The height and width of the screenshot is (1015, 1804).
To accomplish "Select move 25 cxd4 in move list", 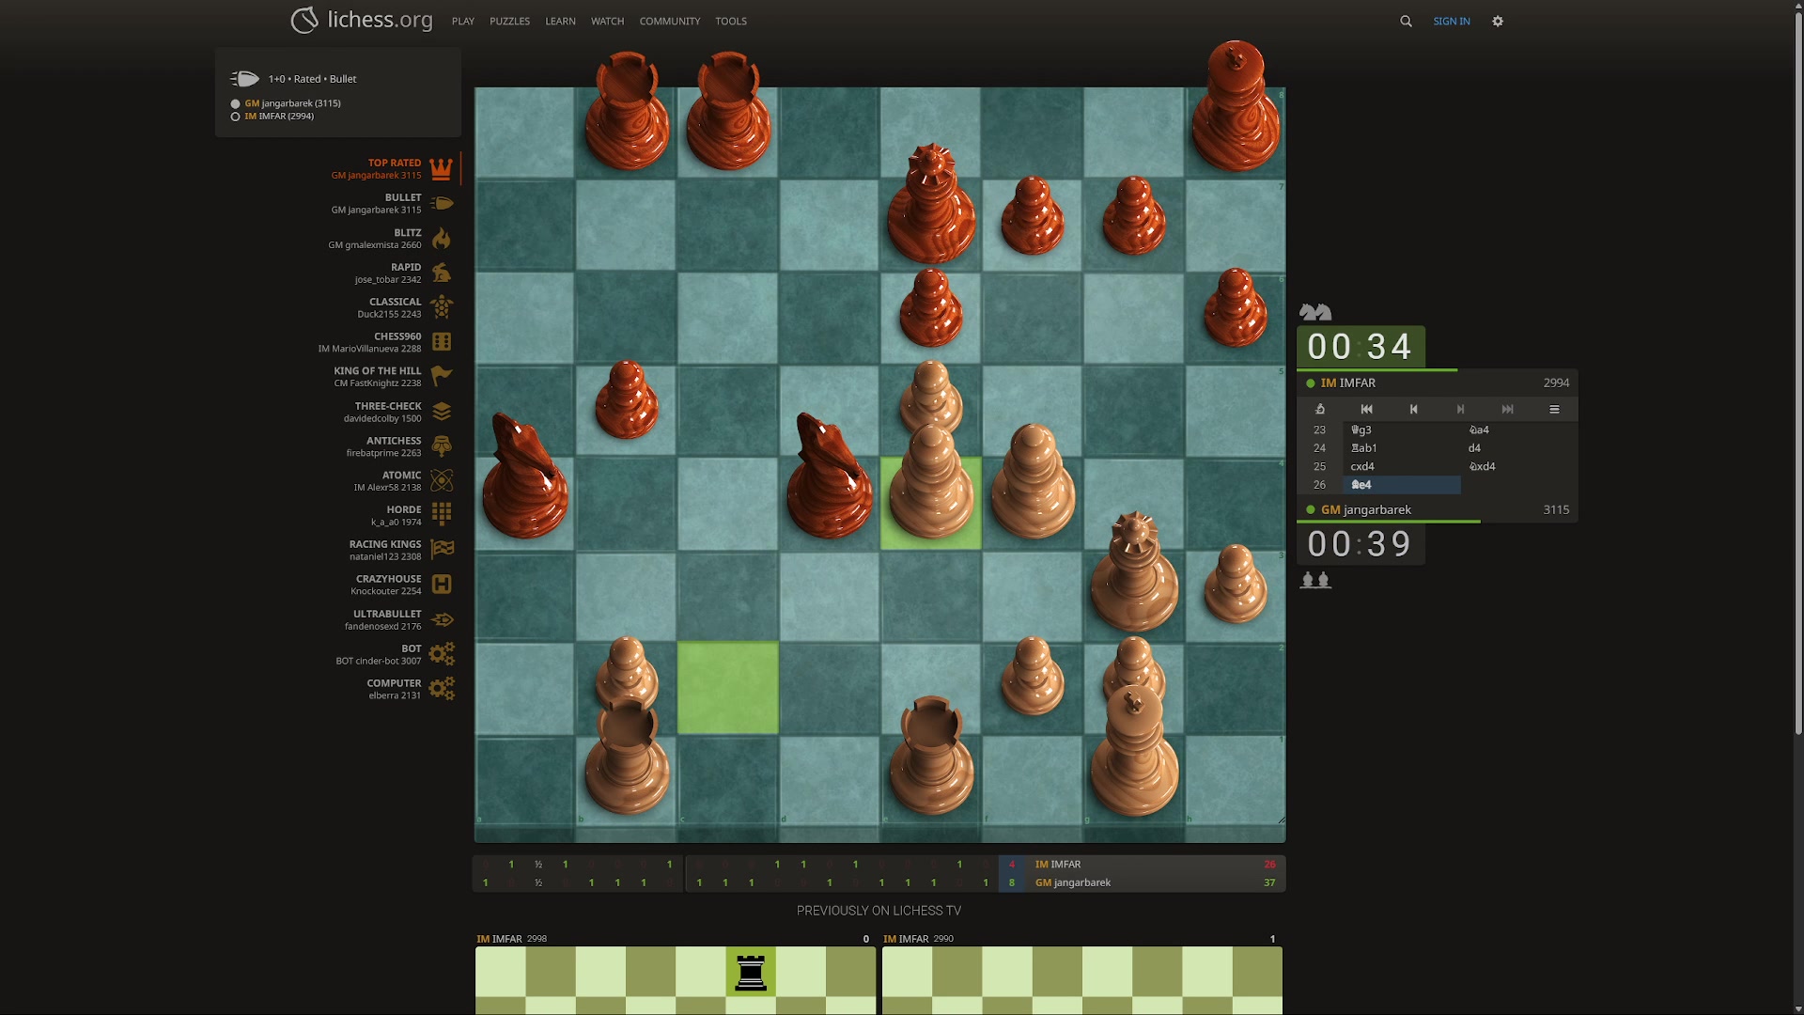I will (x=1362, y=466).
